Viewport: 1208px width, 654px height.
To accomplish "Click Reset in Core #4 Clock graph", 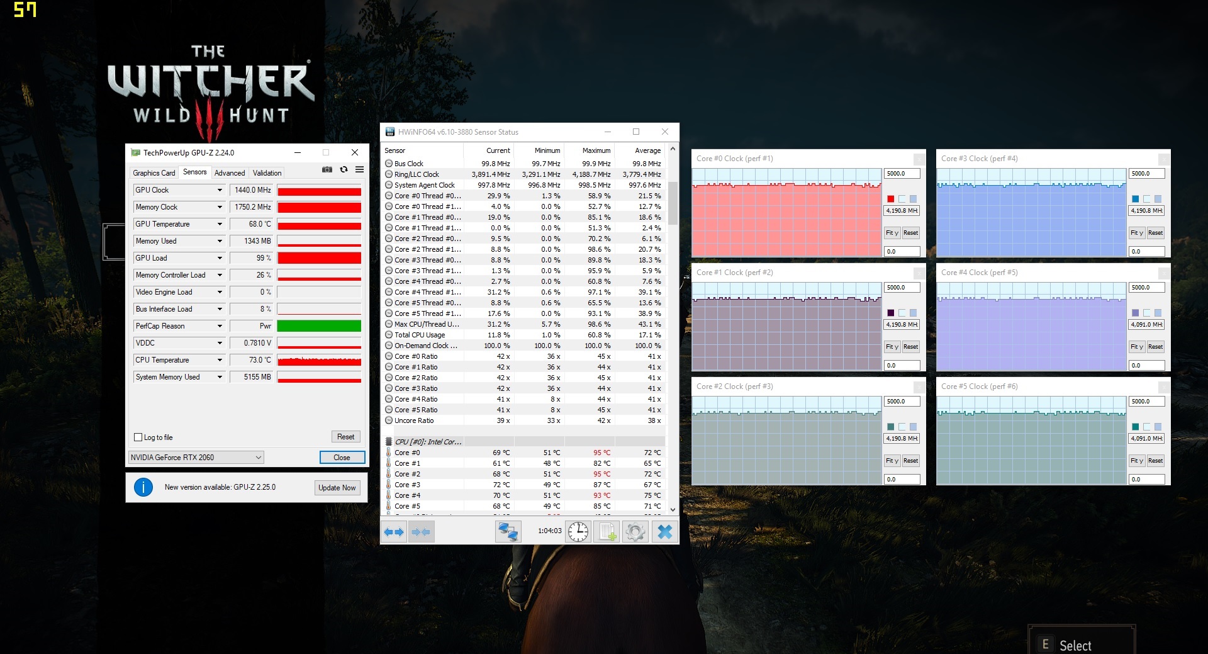I will click(1155, 347).
